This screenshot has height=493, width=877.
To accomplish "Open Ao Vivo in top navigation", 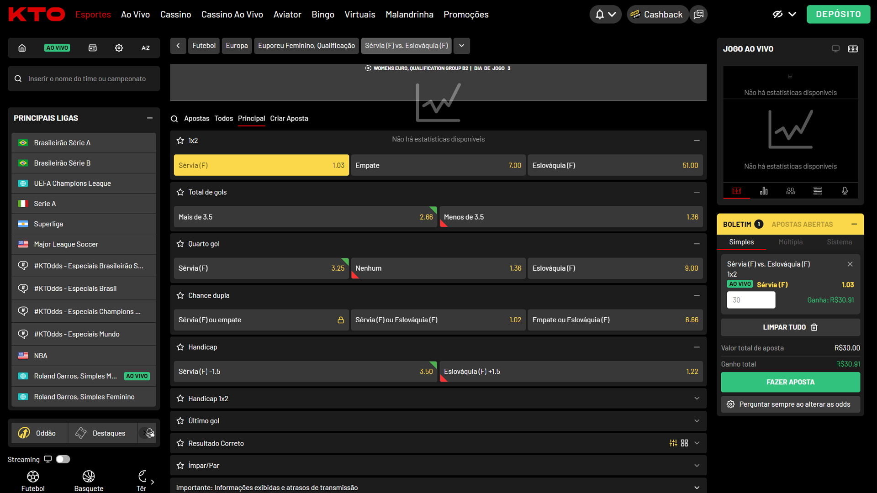I will click(x=135, y=15).
